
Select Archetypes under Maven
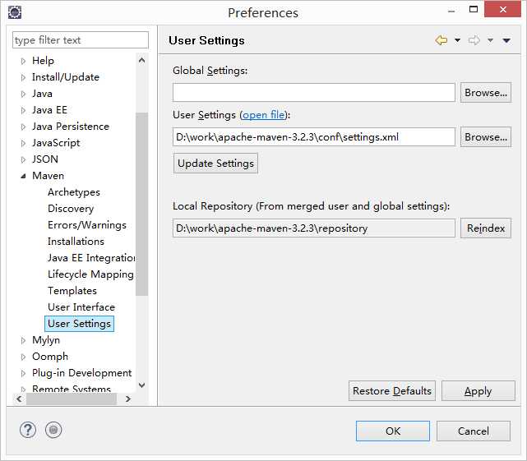[x=74, y=192]
